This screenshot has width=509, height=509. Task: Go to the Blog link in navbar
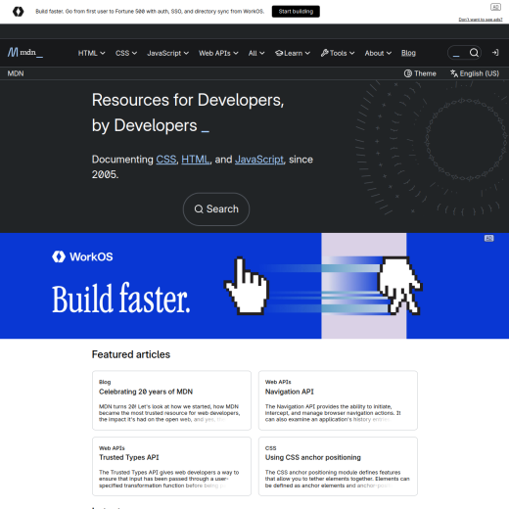click(x=408, y=53)
